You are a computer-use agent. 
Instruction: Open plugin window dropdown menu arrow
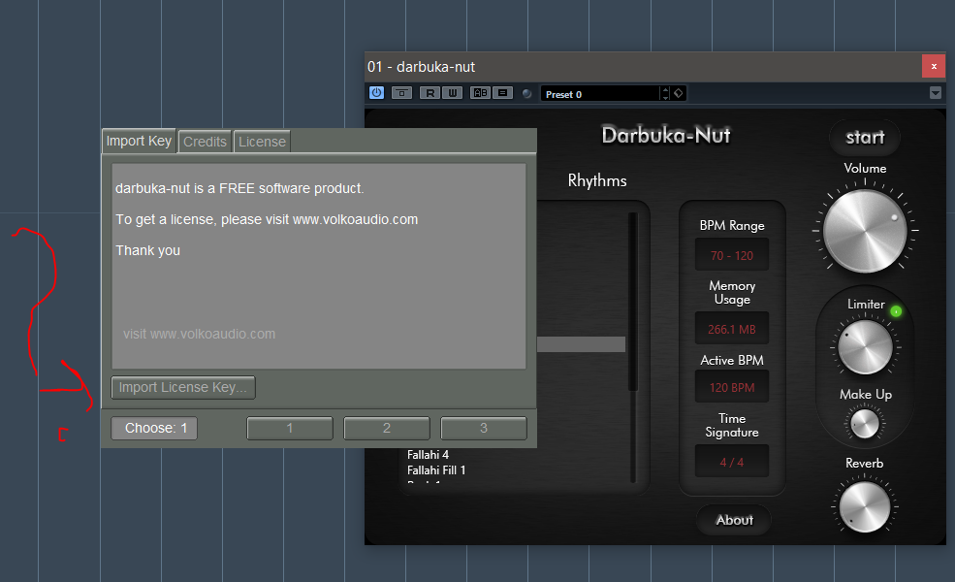[936, 92]
